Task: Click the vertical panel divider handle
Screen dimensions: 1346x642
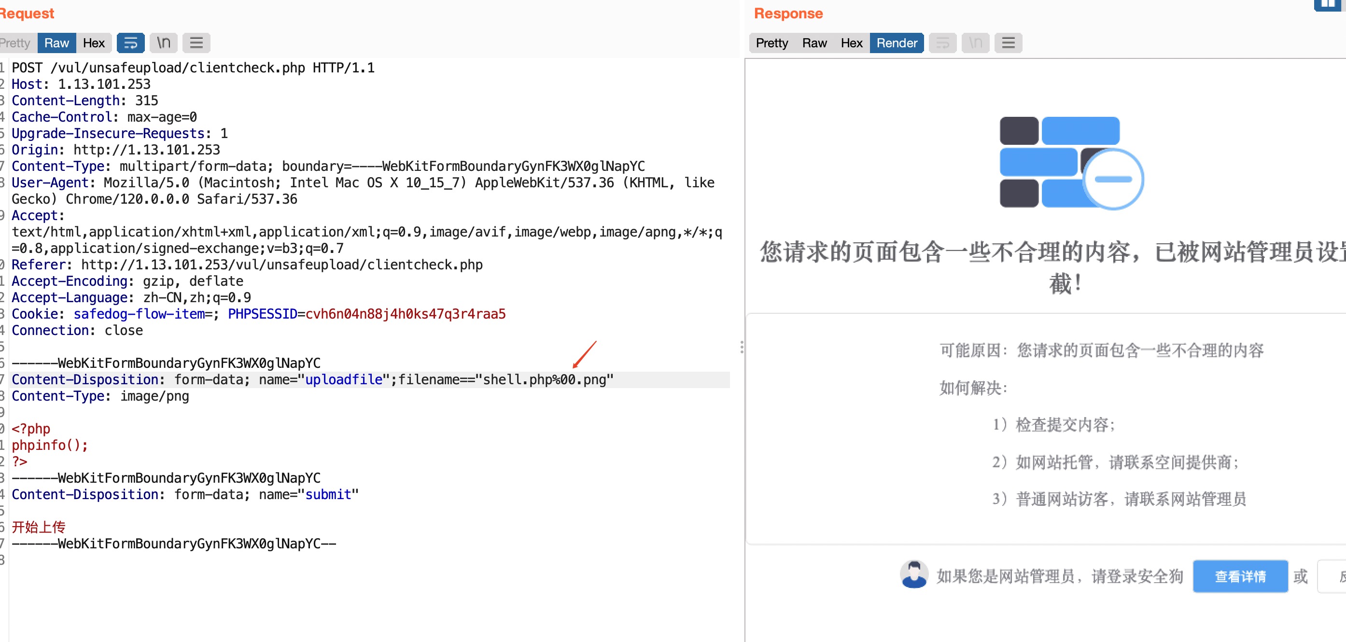Action: tap(742, 348)
